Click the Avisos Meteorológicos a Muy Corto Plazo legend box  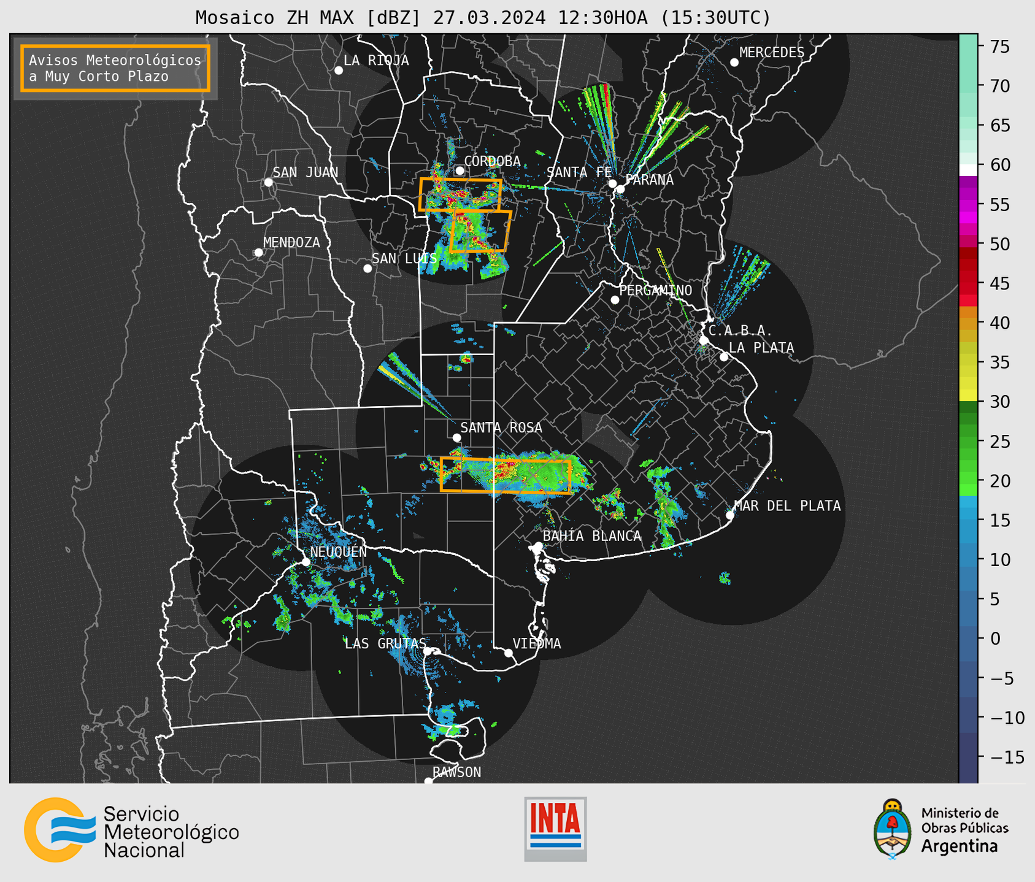click(115, 68)
